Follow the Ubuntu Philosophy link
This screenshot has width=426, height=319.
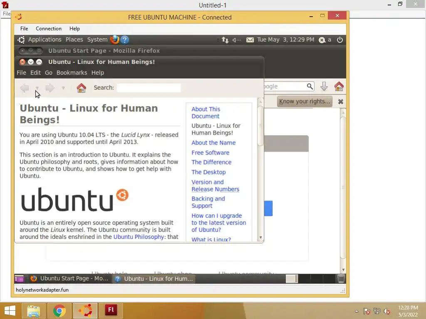[x=139, y=237]
